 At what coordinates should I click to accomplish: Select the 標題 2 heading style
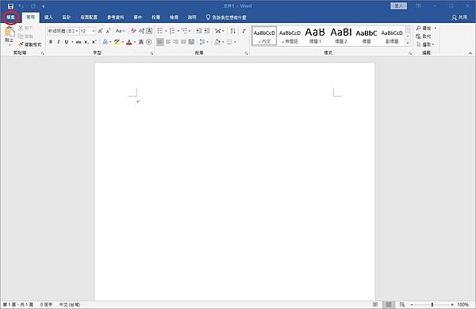tap(340, 36)
